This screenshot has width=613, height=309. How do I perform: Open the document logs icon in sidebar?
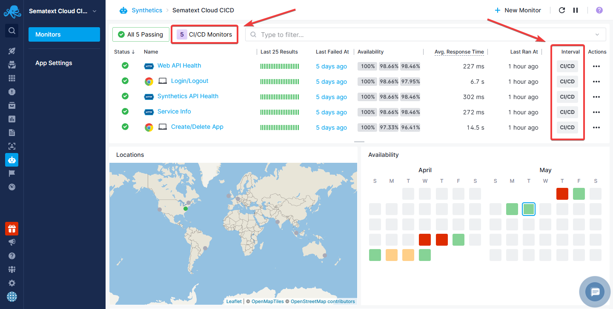tap(12, 133)
